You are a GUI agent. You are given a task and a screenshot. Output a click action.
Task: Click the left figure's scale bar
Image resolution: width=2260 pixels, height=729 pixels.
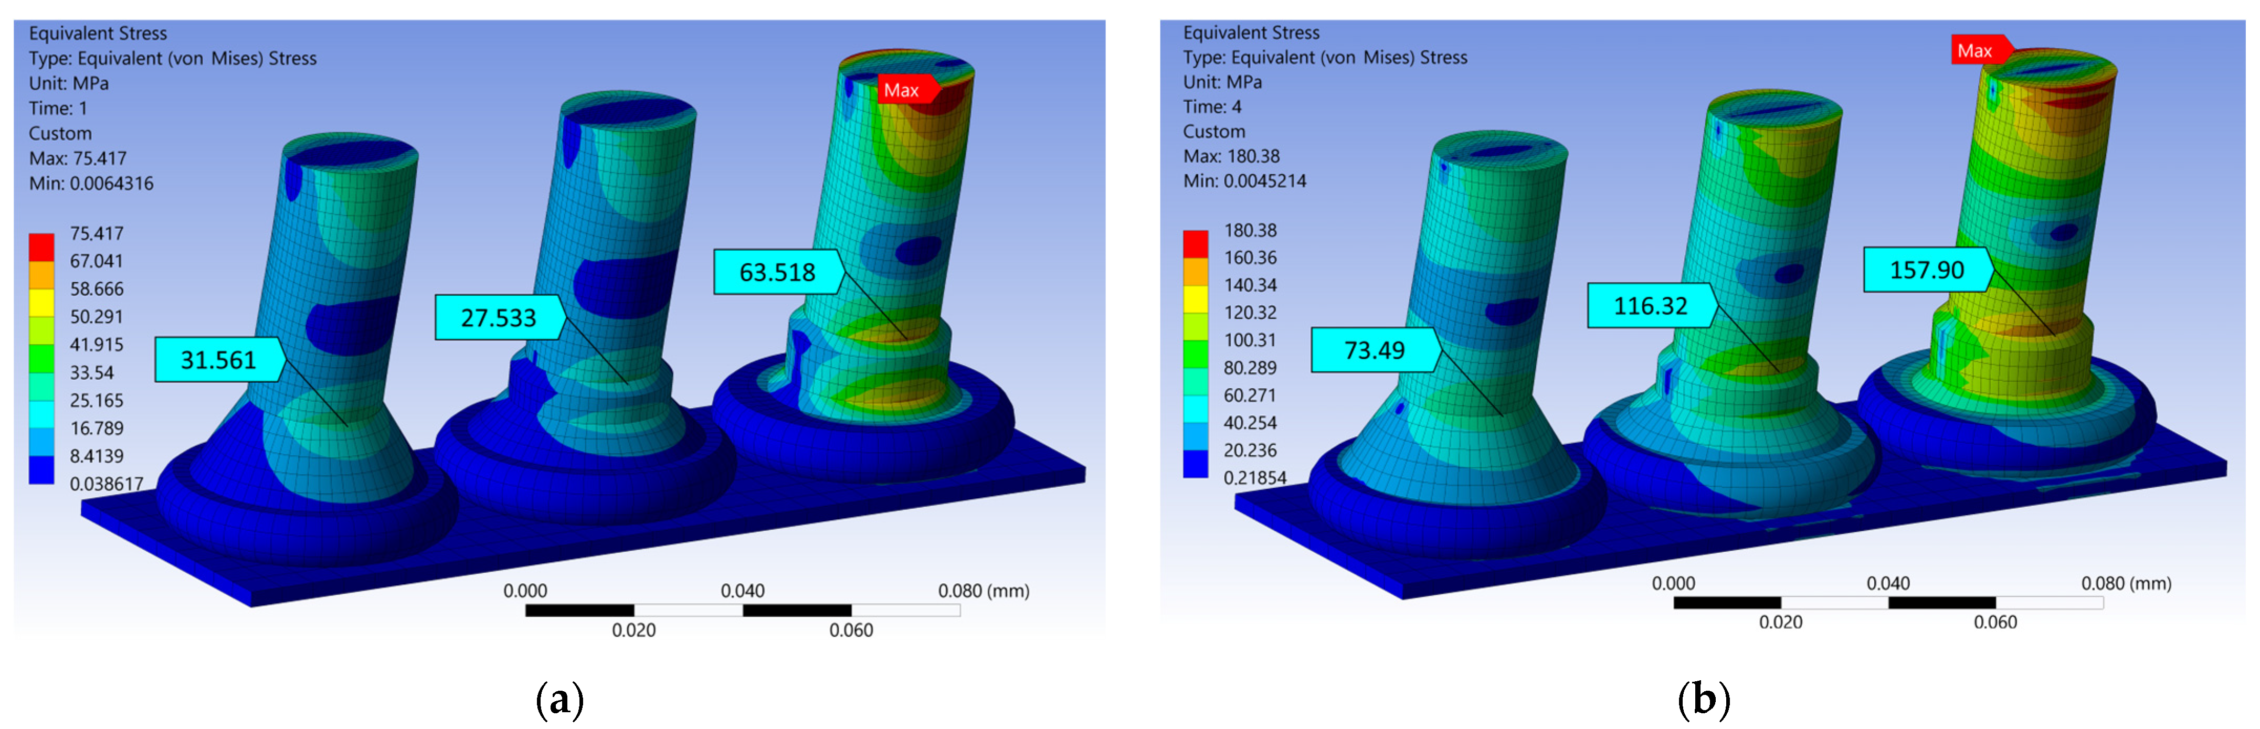tap(742, 610)
